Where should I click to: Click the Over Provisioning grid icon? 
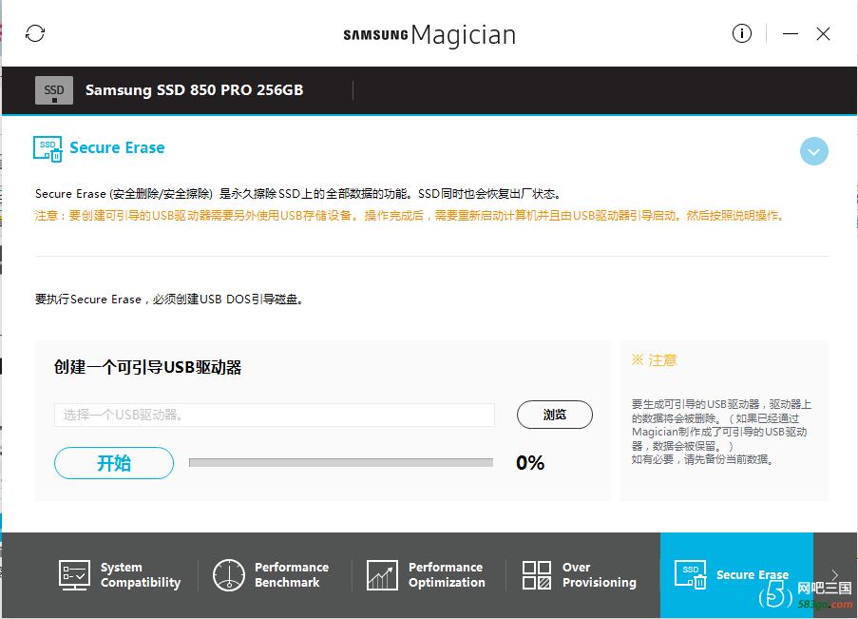(x=536, y=575)
